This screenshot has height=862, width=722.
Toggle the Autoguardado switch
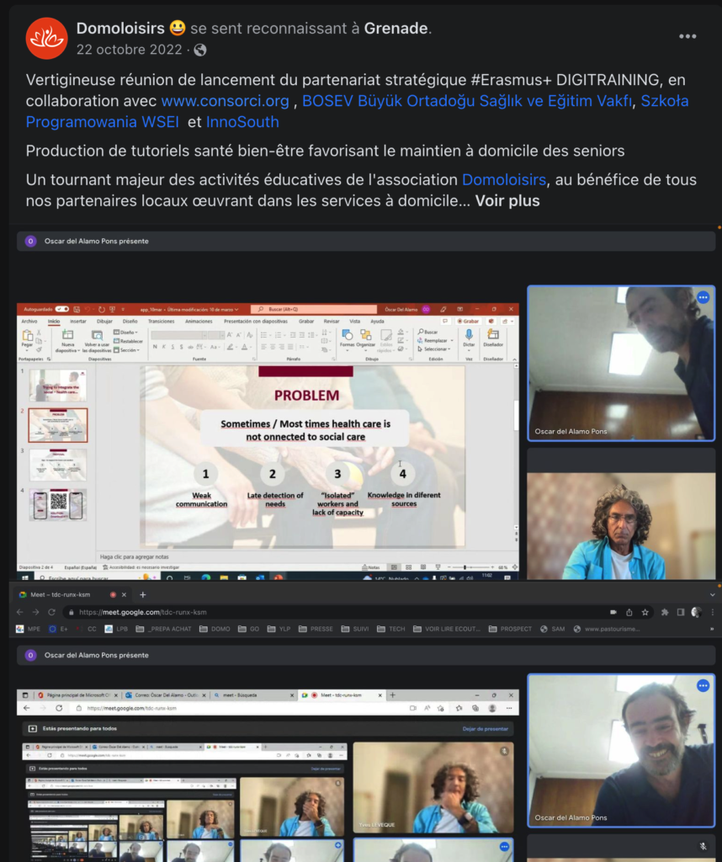(x=62, y=310)
